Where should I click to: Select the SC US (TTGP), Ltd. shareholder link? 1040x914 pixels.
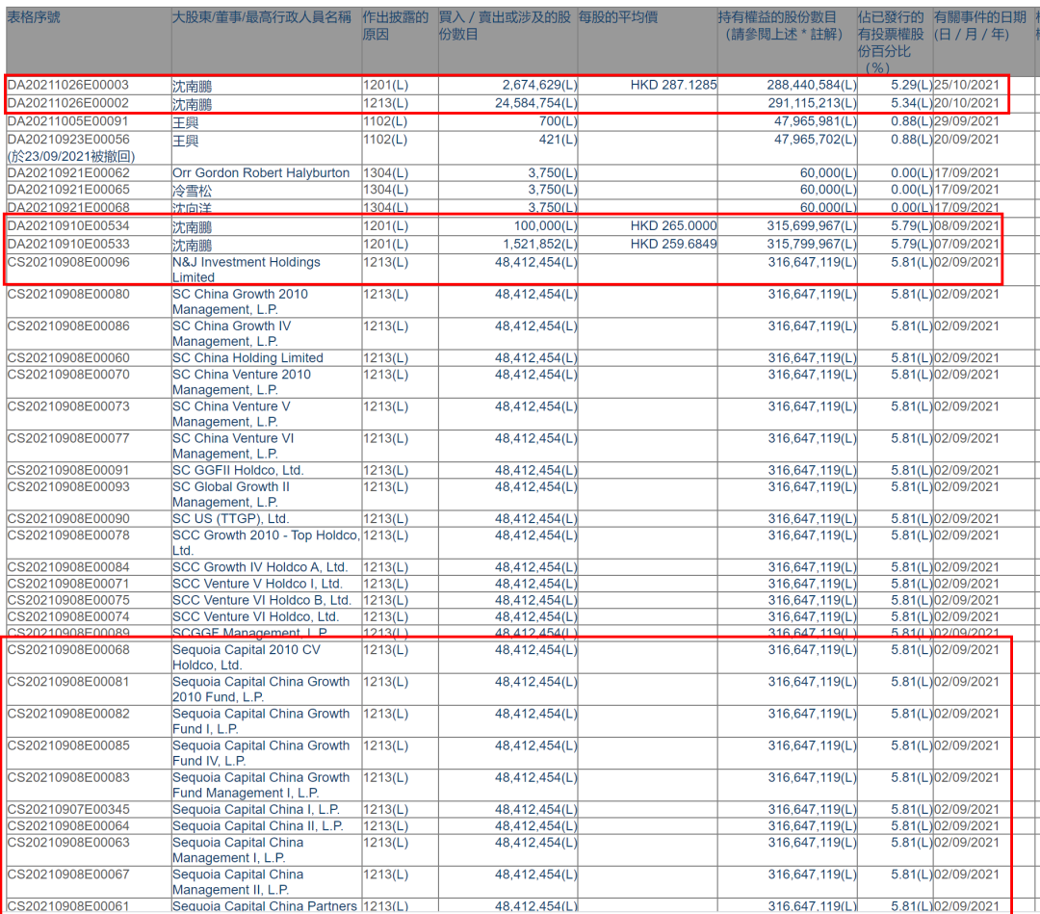[x=230, y=519]
